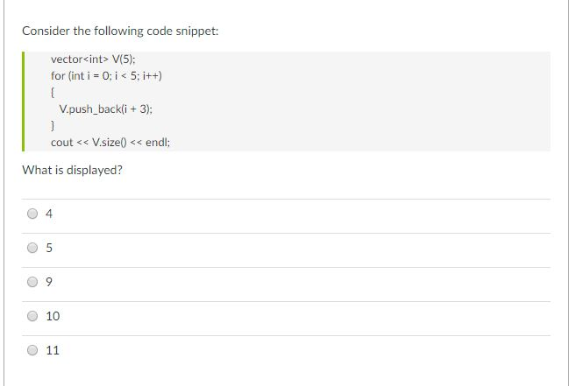Click the answer label text "9"
569x386 pixels.
pyautogui.click(x=49, y=282)
